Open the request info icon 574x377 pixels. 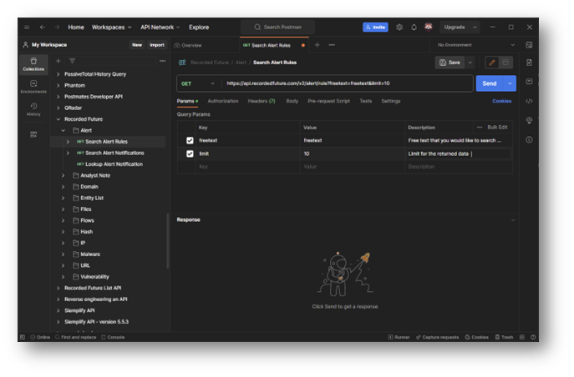pyautogui.click(x=529, y=139)
